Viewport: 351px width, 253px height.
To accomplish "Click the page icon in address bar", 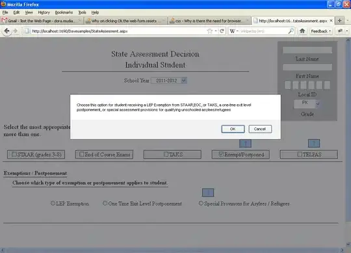I will [27, 31].
